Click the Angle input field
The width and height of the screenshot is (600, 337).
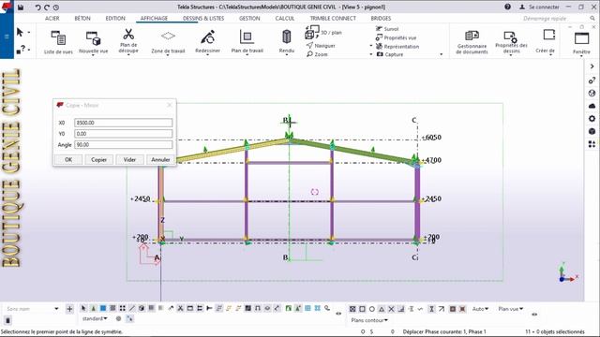123,145
